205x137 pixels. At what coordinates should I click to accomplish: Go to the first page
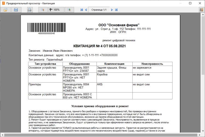click(82, 10)
